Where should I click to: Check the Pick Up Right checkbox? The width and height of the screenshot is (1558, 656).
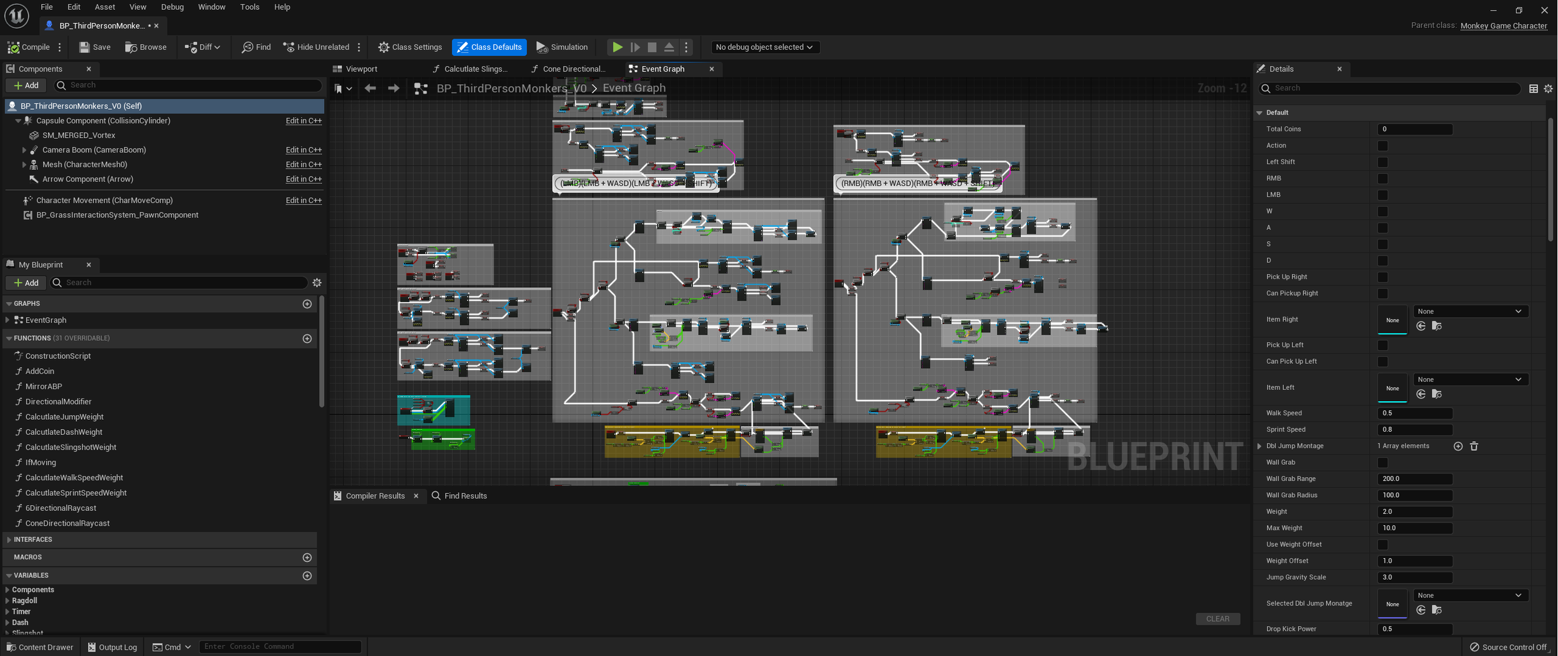[x=1383, y=277]
